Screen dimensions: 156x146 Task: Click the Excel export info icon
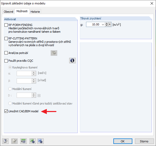point(32,141)
